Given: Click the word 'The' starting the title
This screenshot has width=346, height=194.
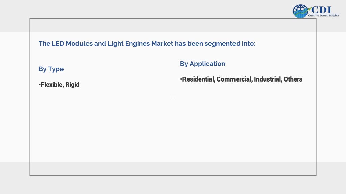Looking at the screenshot, I should pos(44,43).
